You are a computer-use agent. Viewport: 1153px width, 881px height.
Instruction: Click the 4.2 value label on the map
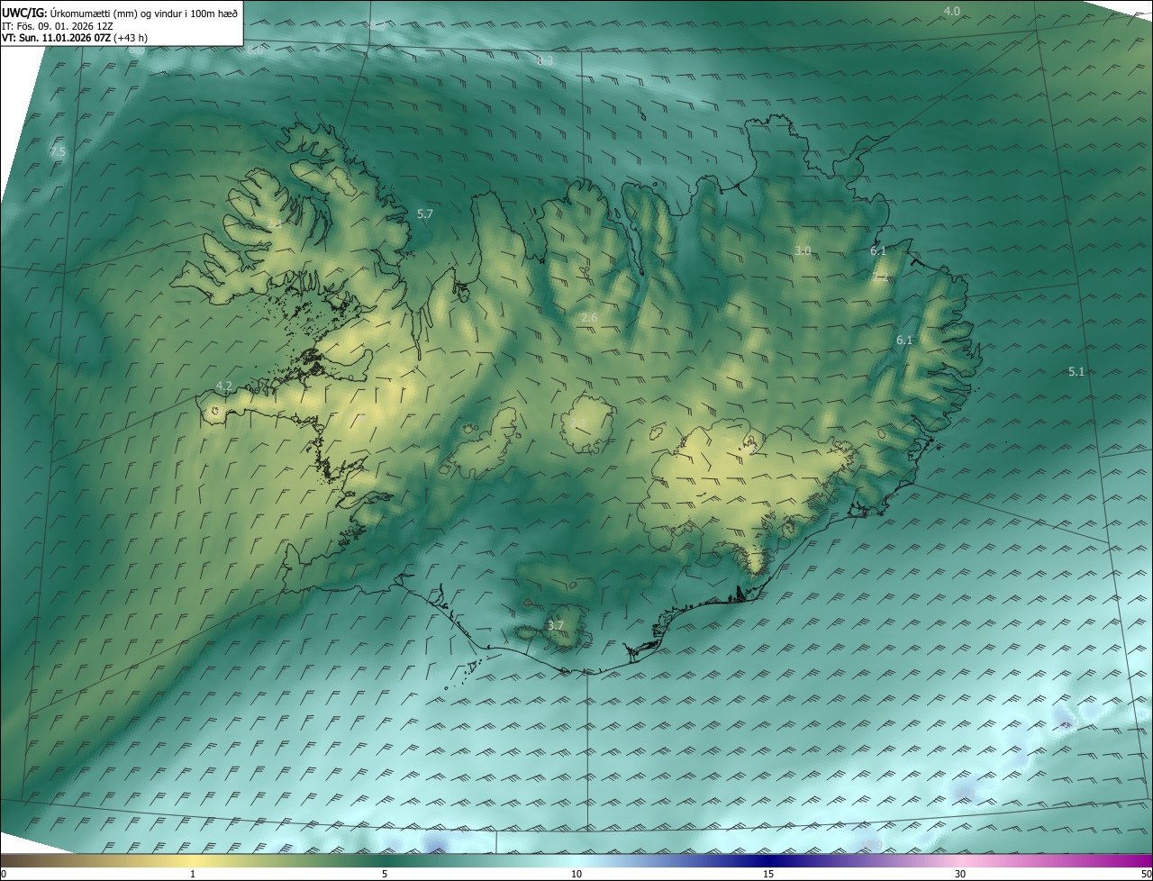point(224,386)
